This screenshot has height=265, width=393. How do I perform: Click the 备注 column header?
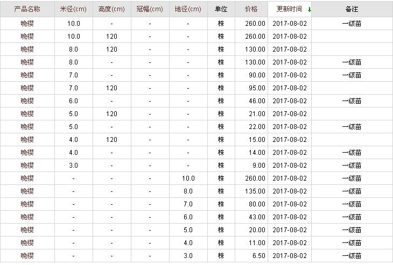coord(352,9)
